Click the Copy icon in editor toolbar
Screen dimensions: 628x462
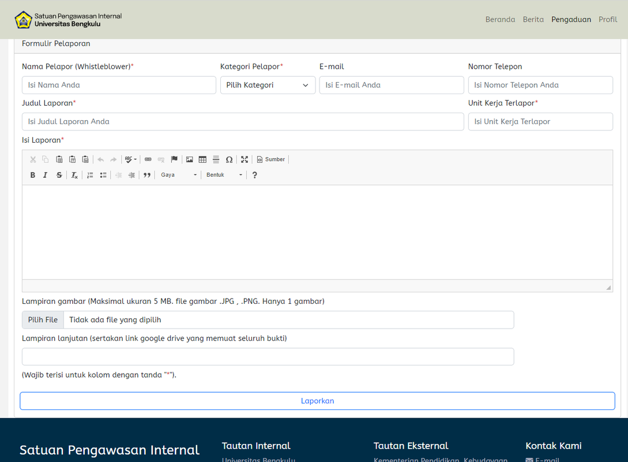point(46,159)
